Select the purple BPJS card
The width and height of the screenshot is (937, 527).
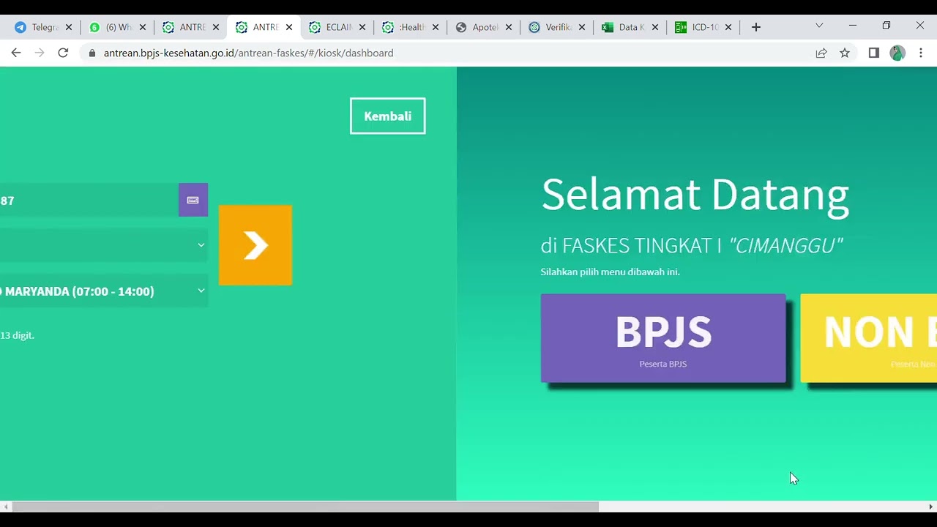(663, 338)
